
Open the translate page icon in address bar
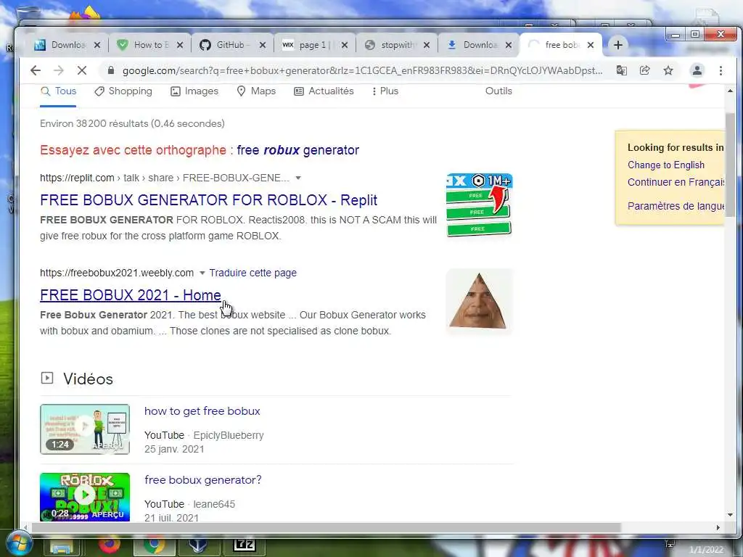click(x=622, y=70)
